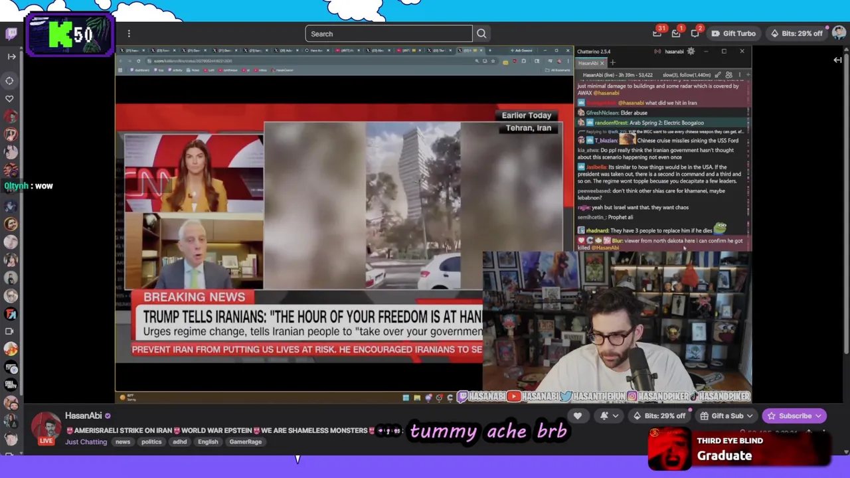Select the GamerRage tag

(246, 441)
